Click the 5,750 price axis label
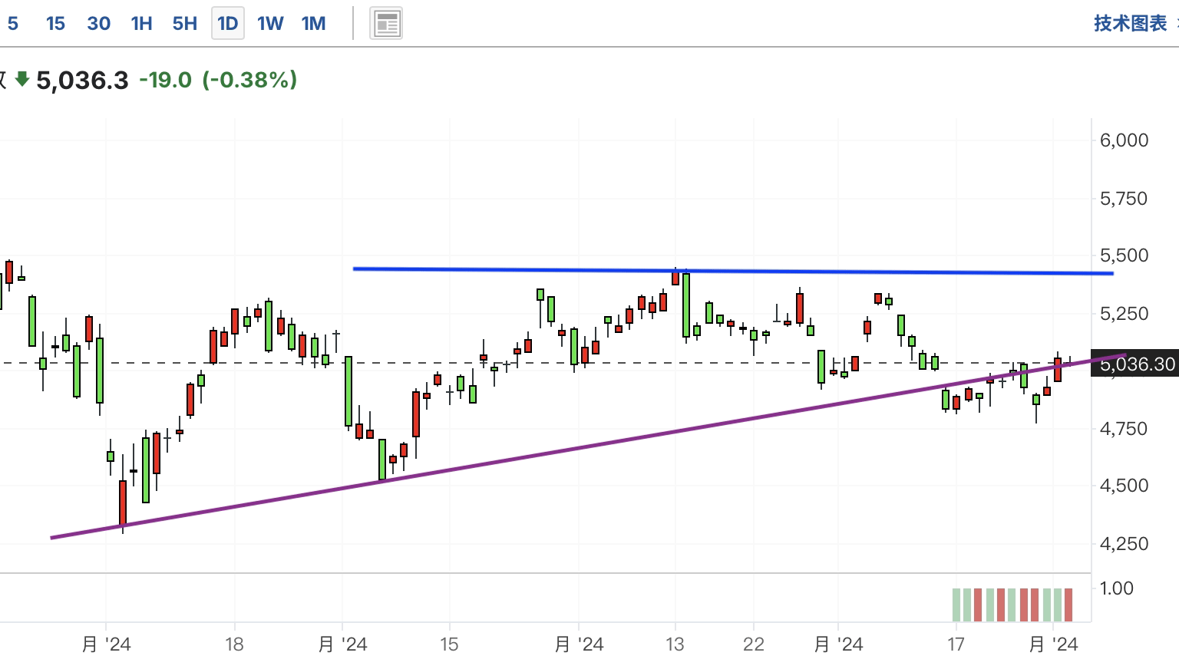This screenshot has width=1179, height=669. tap(1124, 199)
